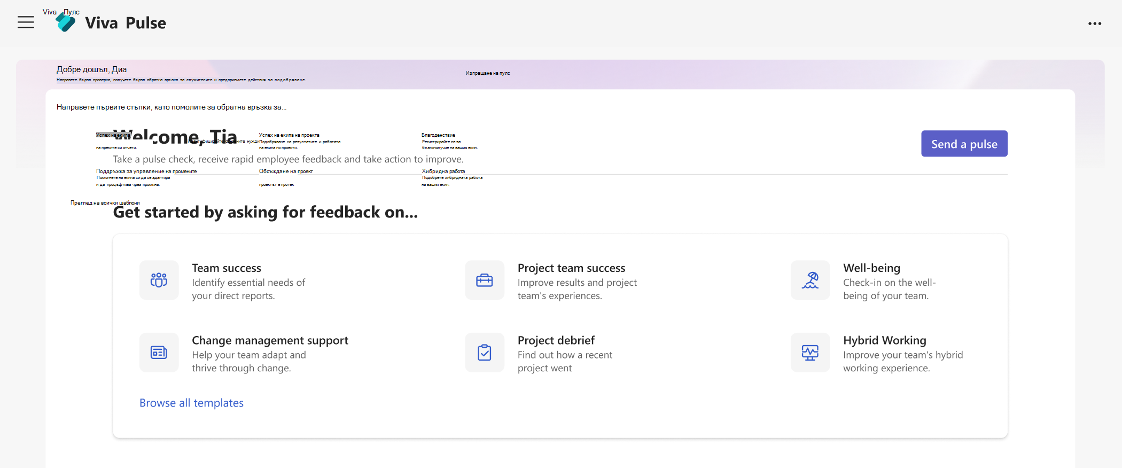The image size is (1122, 468).
Task: Click "Find out how a recent project went" text
Action: [565, 362]
